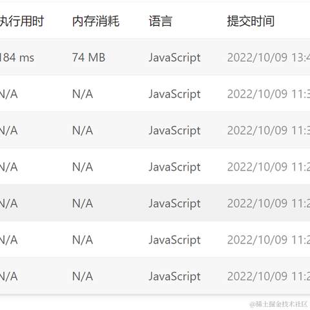Viewport: 310px width, 310px height.
Task: Click the 74 MB memory value
Action: pyautogui.click(x=88, y=57)
